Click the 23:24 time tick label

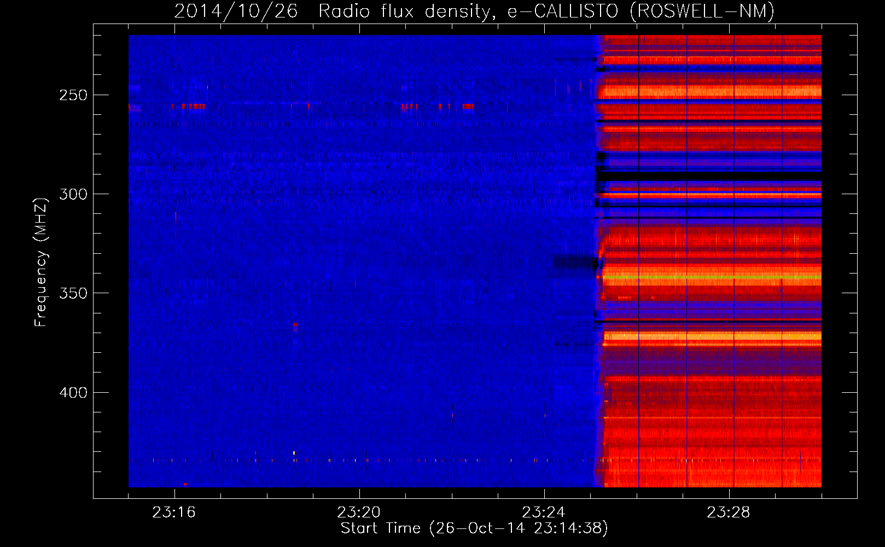click(x=544, y=513)
